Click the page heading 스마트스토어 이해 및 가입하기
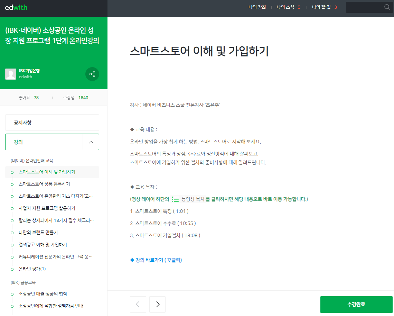The width and height of the screenshot is (394, 316). coord(199,51)
